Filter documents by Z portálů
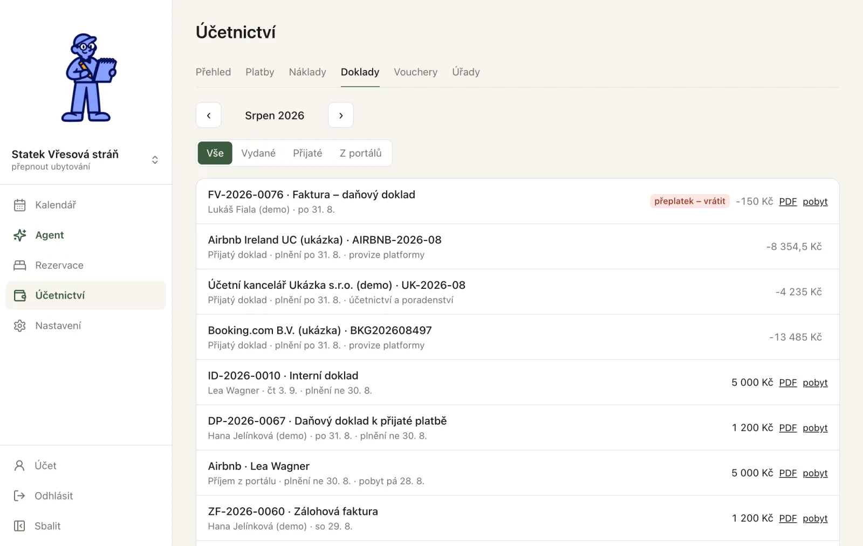 click(x=360, y=153)
